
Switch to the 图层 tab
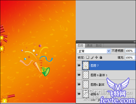[80, 46]
